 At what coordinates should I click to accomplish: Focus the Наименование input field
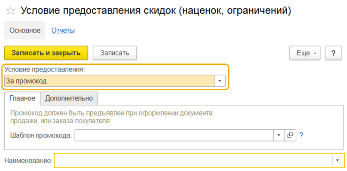(x=193, y=160)
